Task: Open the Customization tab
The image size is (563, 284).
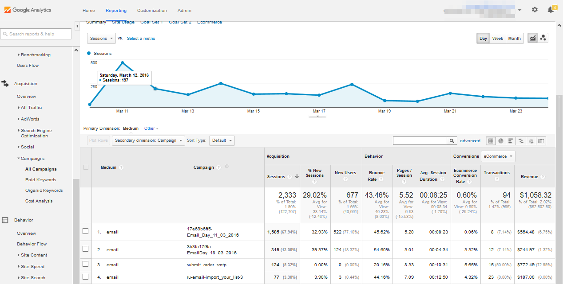Action: coord(152,10)
